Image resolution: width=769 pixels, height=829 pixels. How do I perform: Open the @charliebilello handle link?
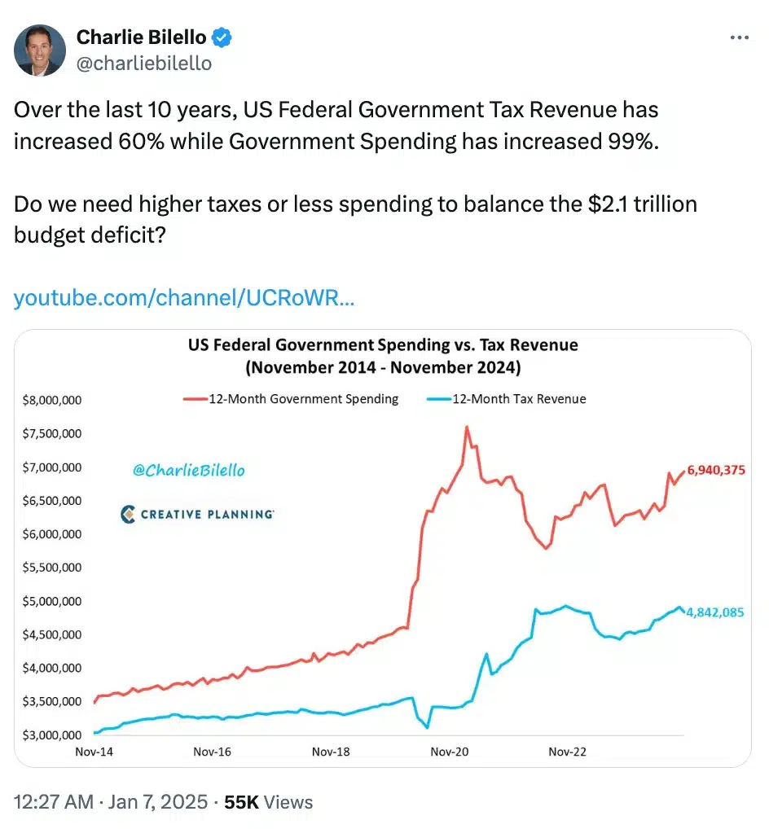tap(143, 63)
